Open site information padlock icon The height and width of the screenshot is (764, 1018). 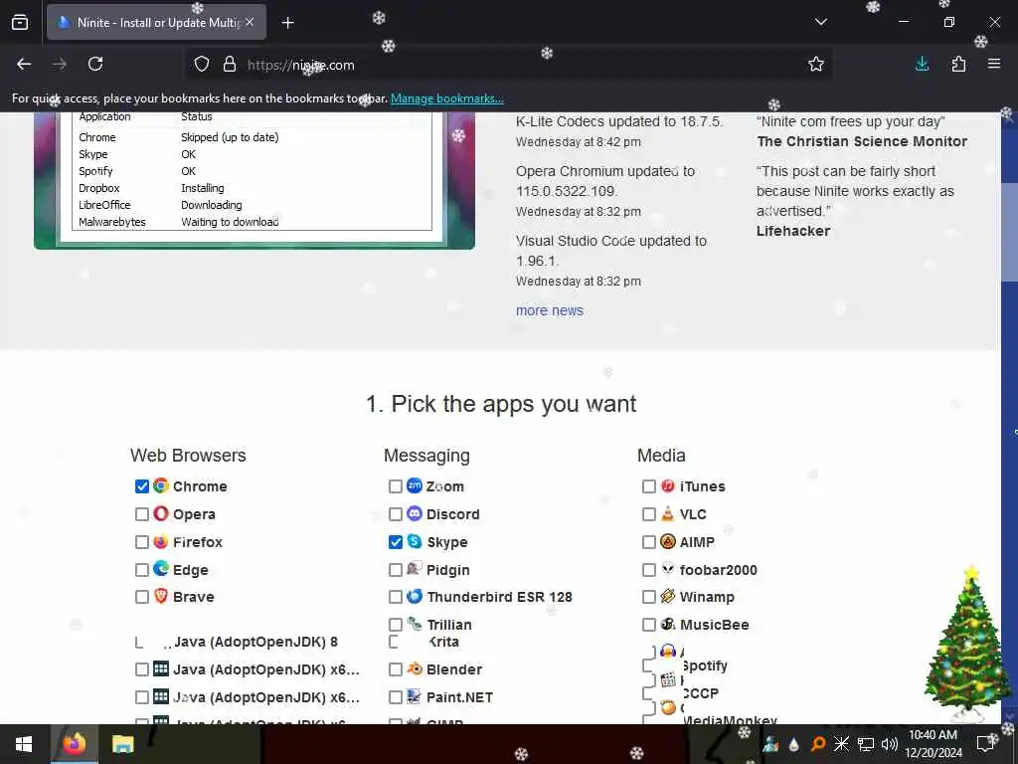click(x=230, y=64)
